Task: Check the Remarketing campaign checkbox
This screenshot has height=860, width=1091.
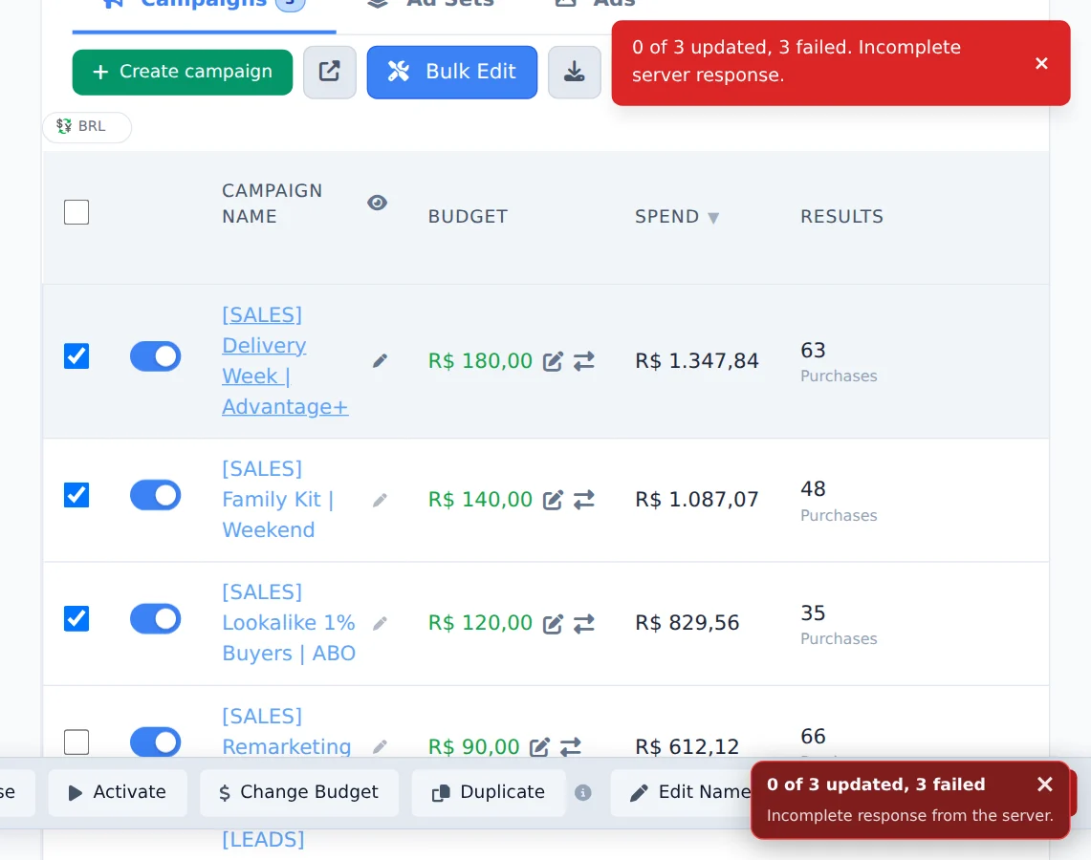Action: (x=76, y=742)
